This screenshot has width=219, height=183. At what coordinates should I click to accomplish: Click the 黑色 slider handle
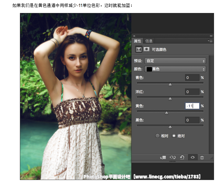click(x=170, y=127)
